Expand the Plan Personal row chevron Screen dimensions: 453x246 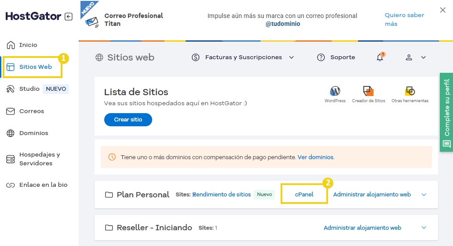pos(424,195)
